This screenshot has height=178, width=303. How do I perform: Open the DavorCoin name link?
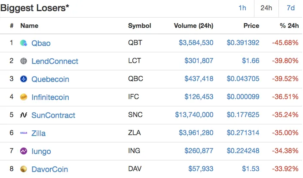(50, 169)
